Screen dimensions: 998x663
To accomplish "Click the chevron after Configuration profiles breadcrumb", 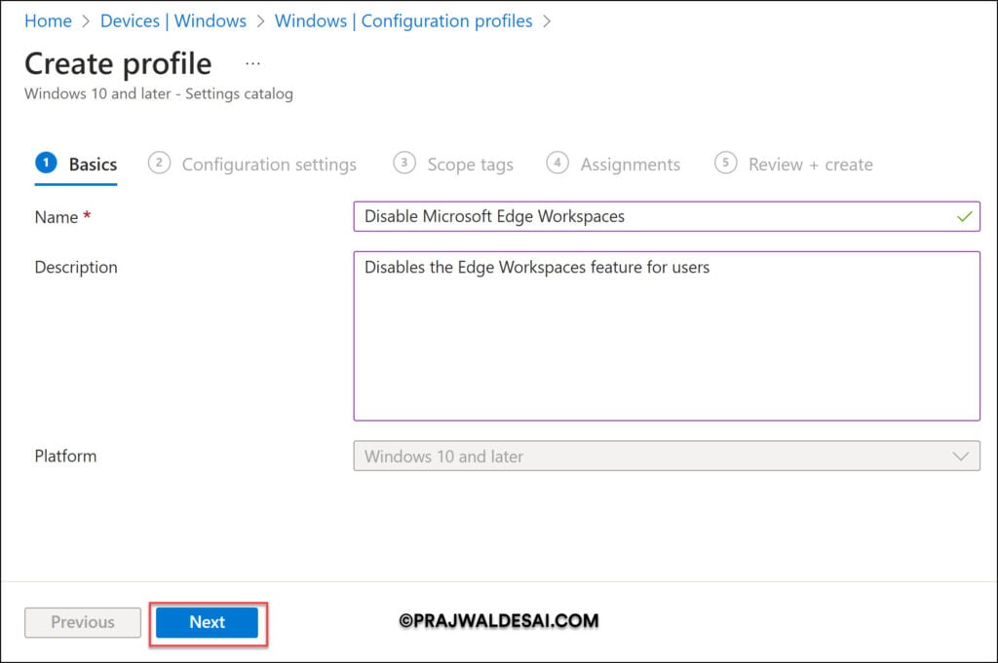I will coord(547,21).
